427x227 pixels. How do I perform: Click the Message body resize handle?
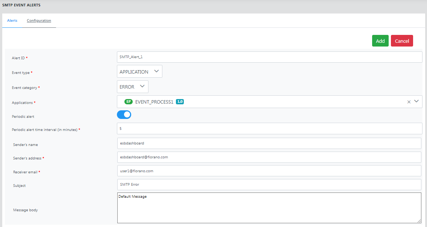tap(419, 221)
